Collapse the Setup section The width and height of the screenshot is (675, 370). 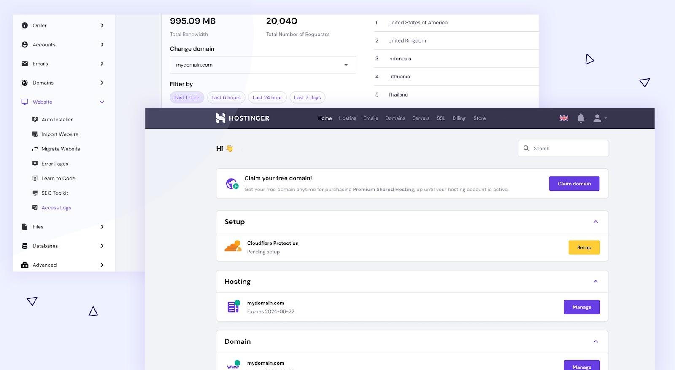596,222
